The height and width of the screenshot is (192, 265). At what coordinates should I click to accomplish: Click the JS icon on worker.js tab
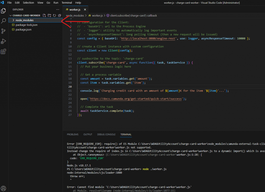tap(67, 10)
